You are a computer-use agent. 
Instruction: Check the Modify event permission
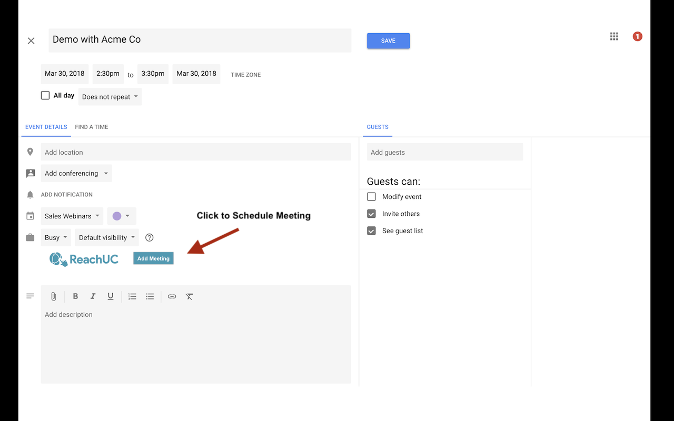[x=371, y=196]
